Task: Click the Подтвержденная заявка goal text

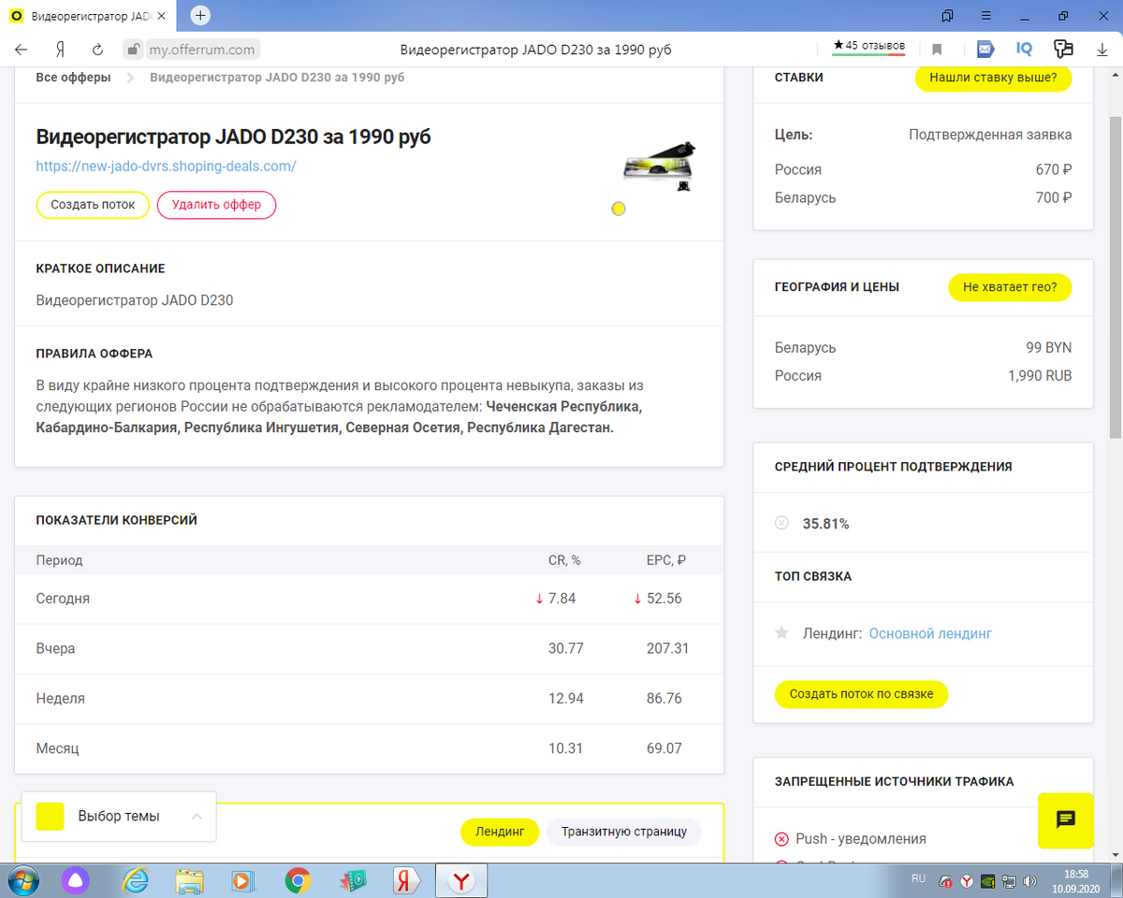Action: coord(990,135)
